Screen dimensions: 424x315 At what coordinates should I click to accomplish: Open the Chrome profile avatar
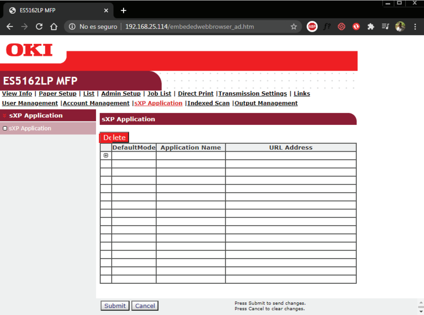coord(400,27)
